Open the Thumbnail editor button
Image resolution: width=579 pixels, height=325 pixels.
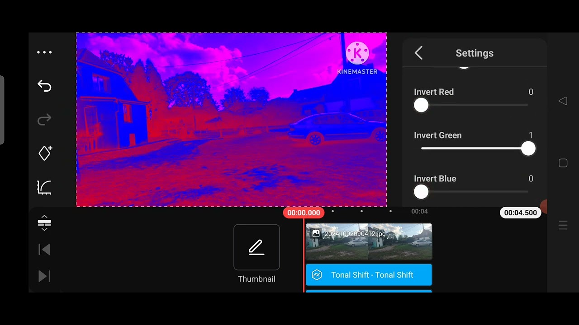pos(256,247)
